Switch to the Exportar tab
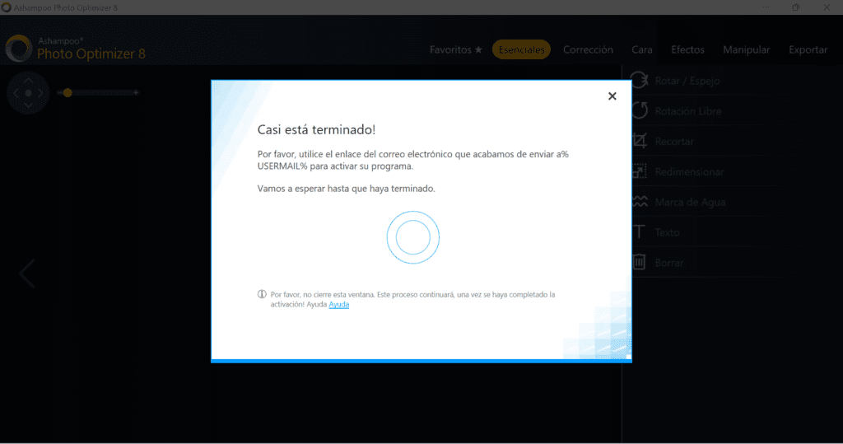This screenshot has width=843, height=444. (808, 49)
